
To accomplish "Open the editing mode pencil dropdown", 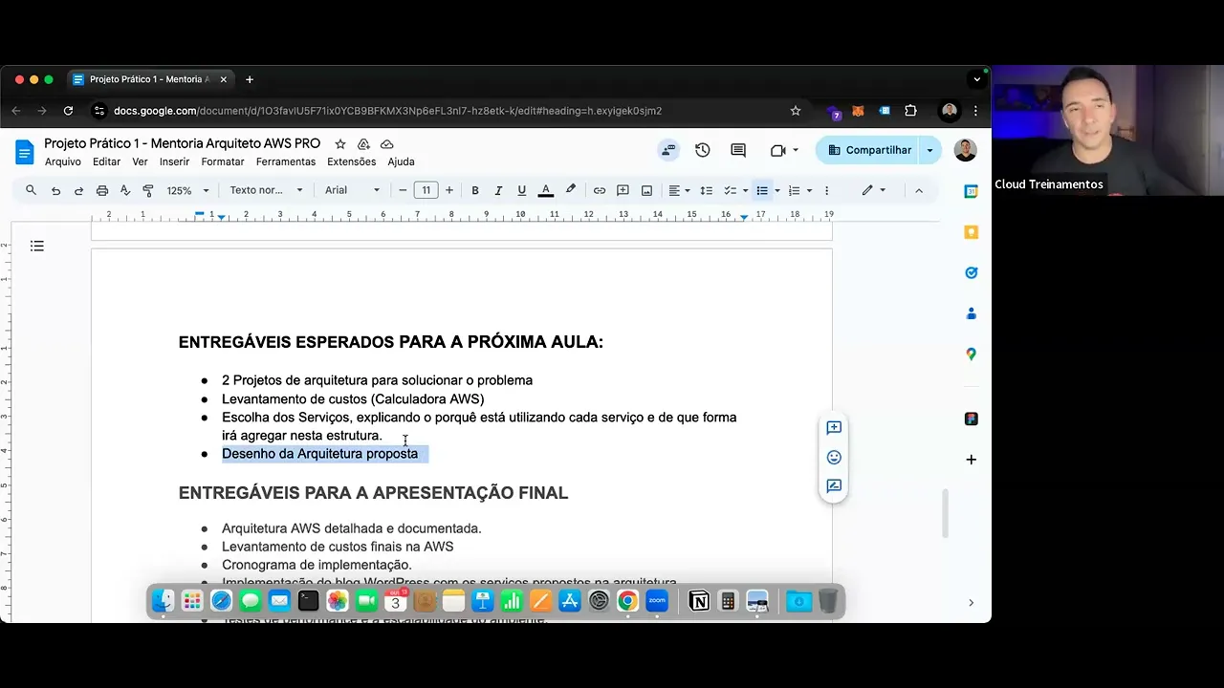I will click(x=873, y=190).
